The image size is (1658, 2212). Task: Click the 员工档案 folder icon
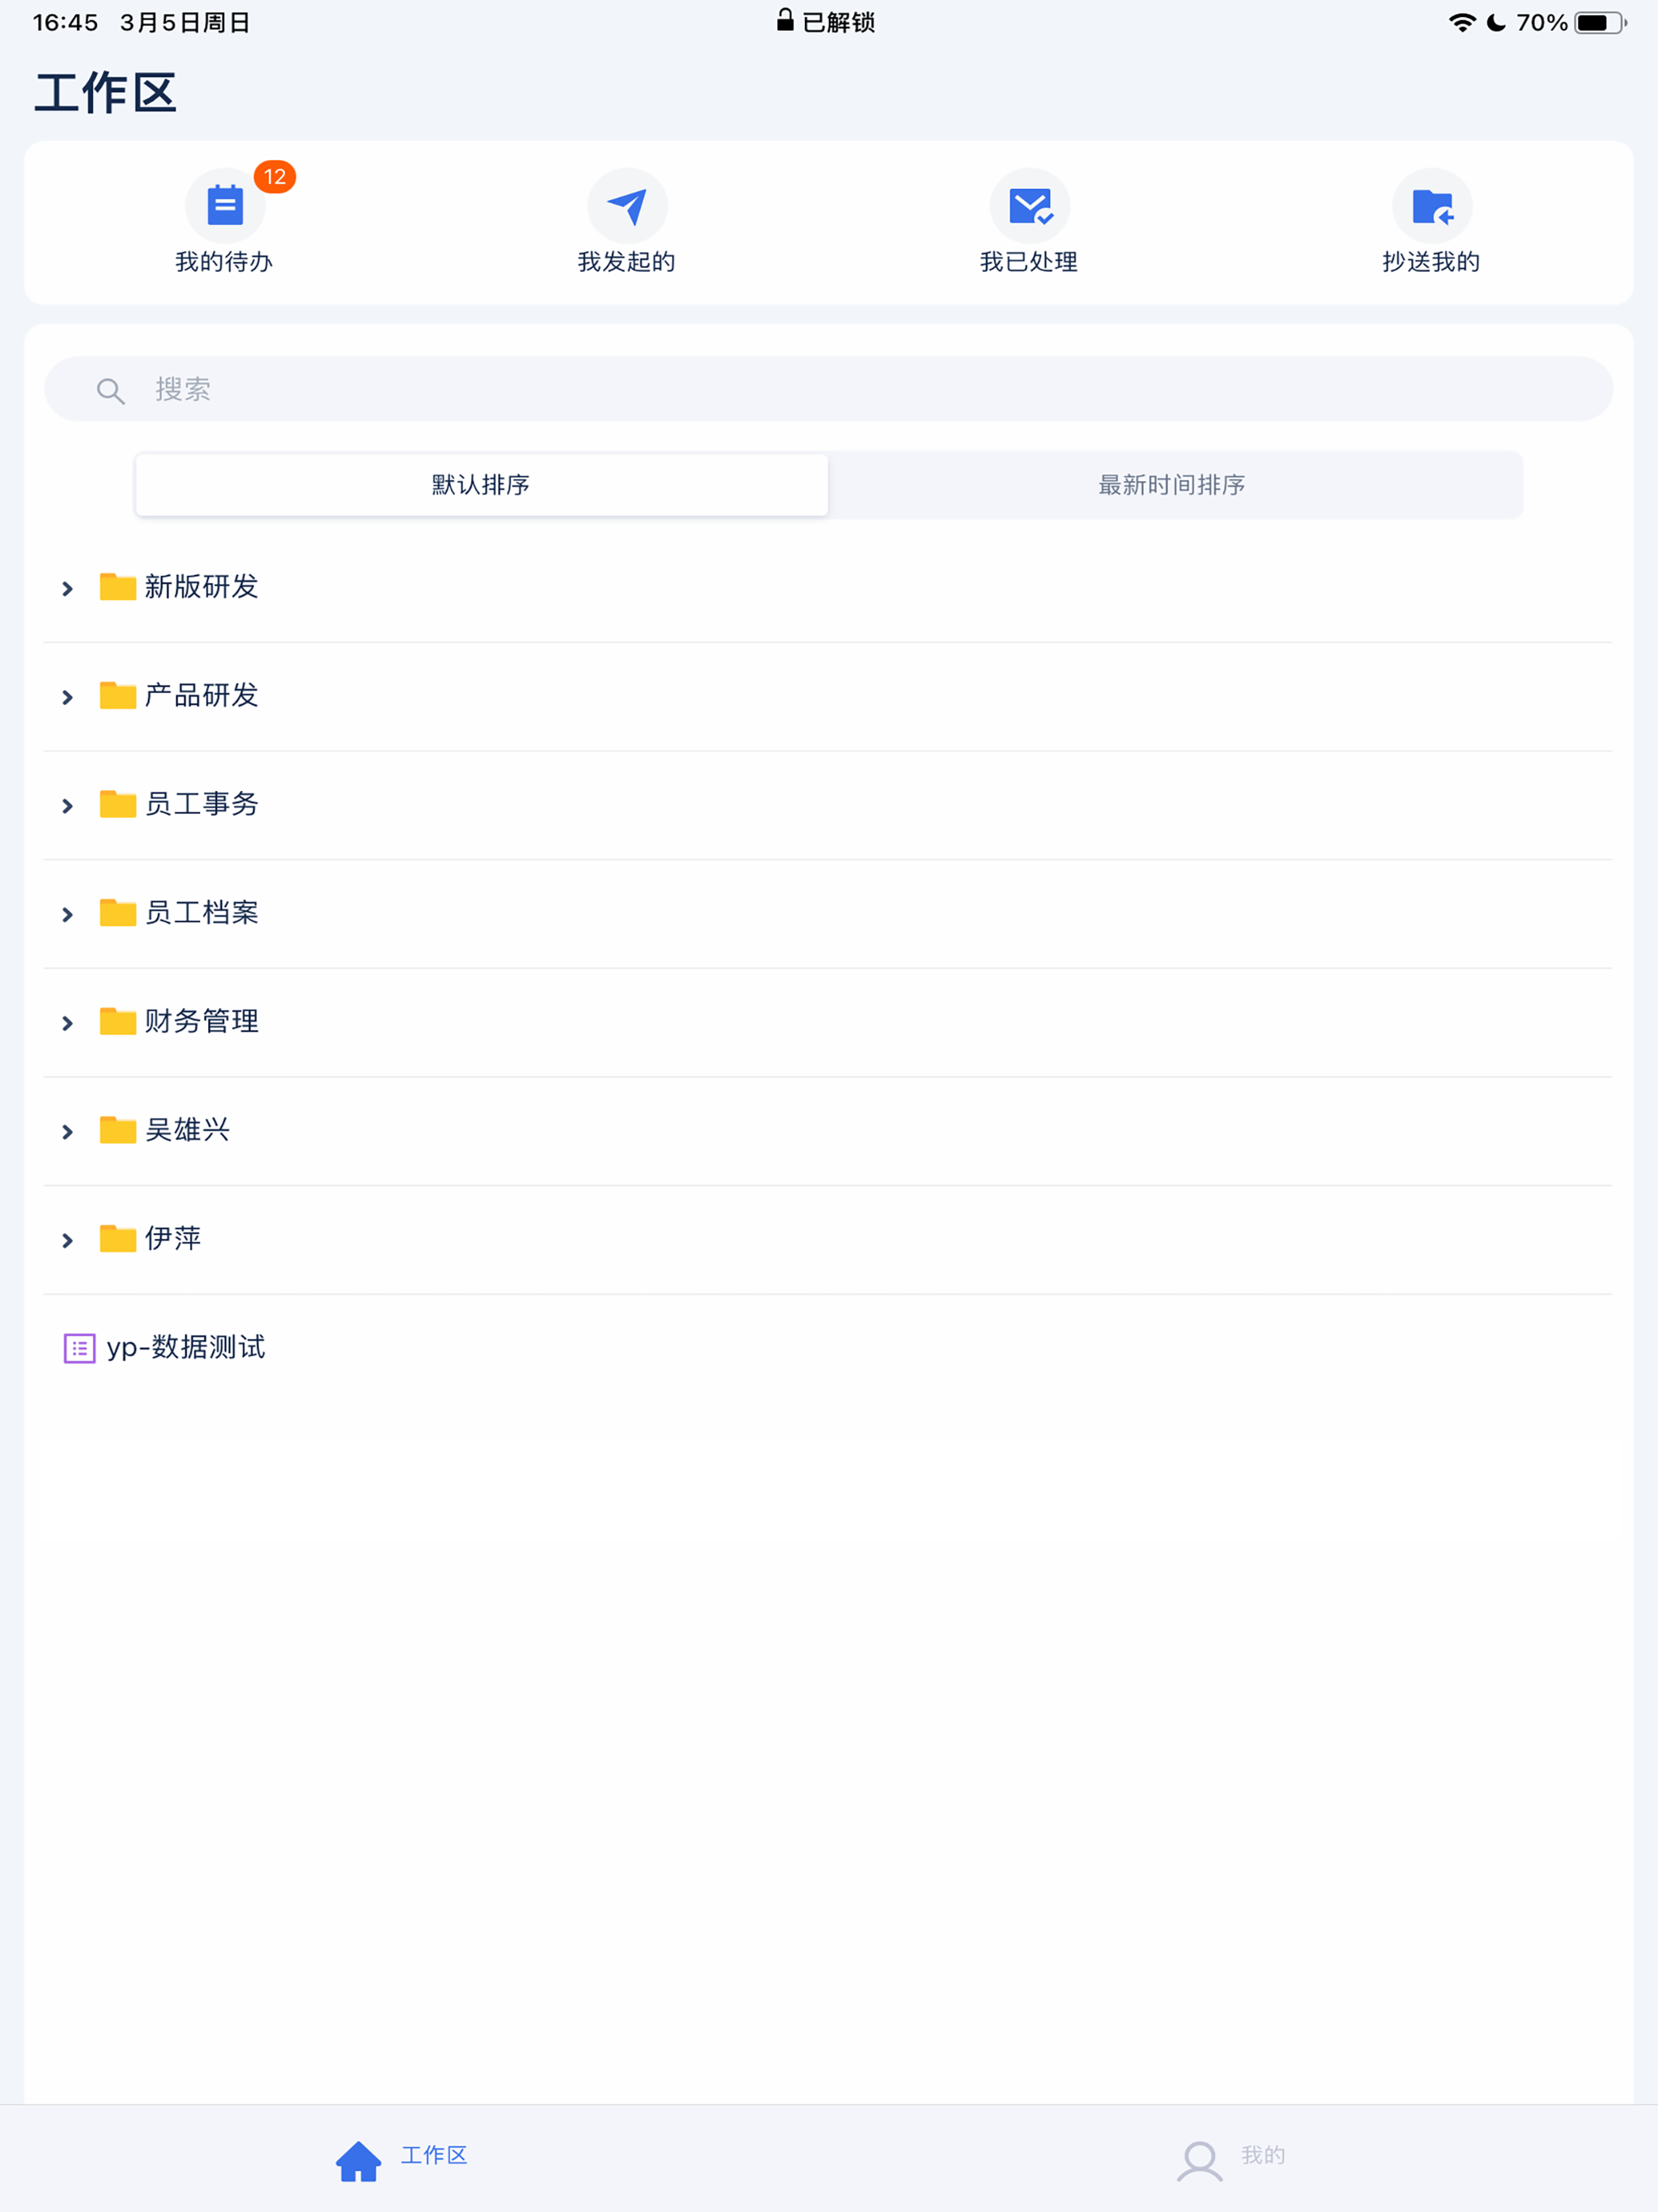[x=118, y=912]
